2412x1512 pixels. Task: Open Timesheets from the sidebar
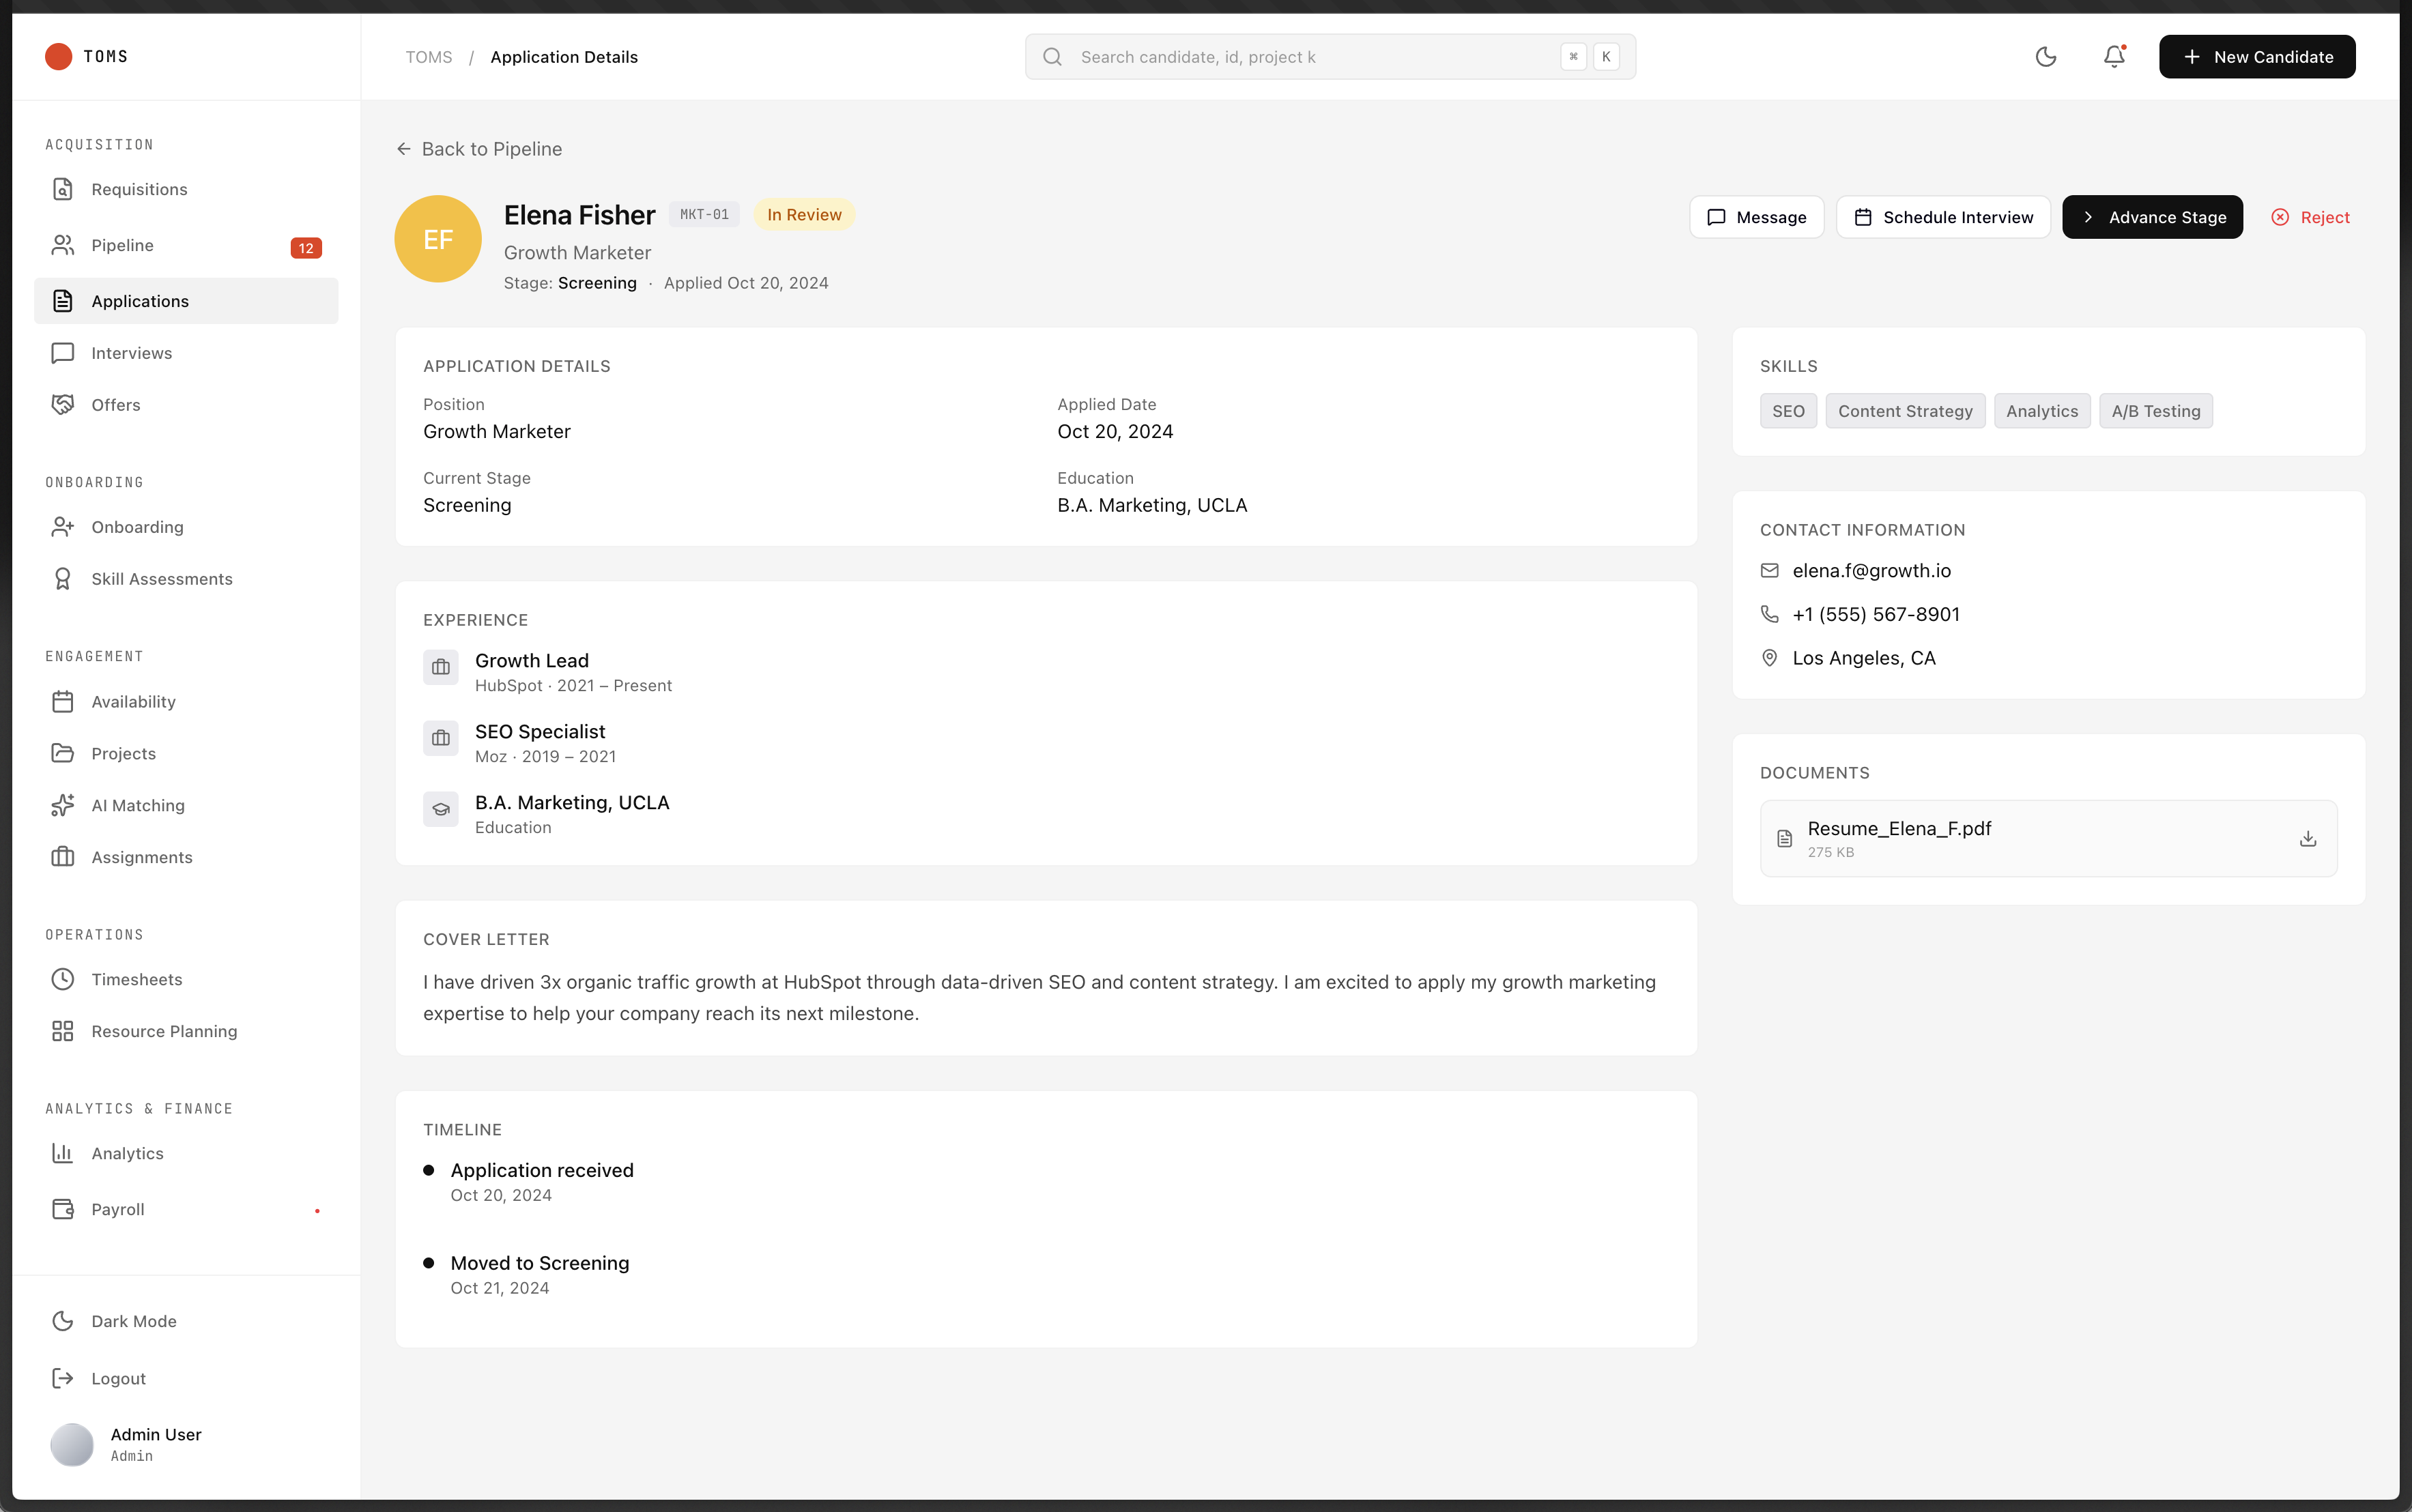point(137,979)
